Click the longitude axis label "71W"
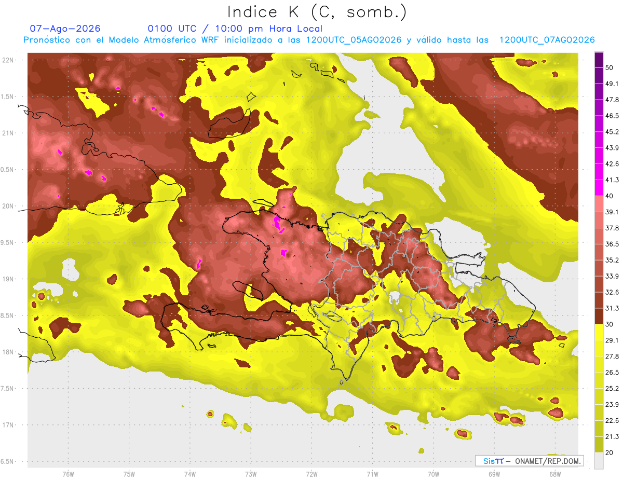 pyautogui.click(x=372, y=474)
